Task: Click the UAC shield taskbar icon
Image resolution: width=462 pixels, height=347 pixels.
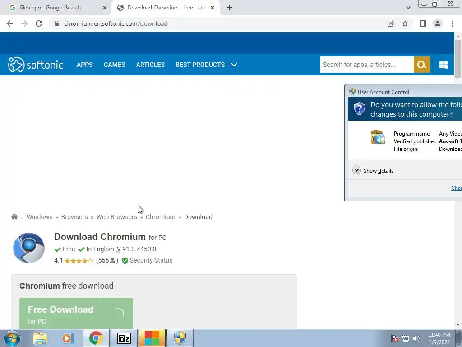Action: [x=180, y=338]
